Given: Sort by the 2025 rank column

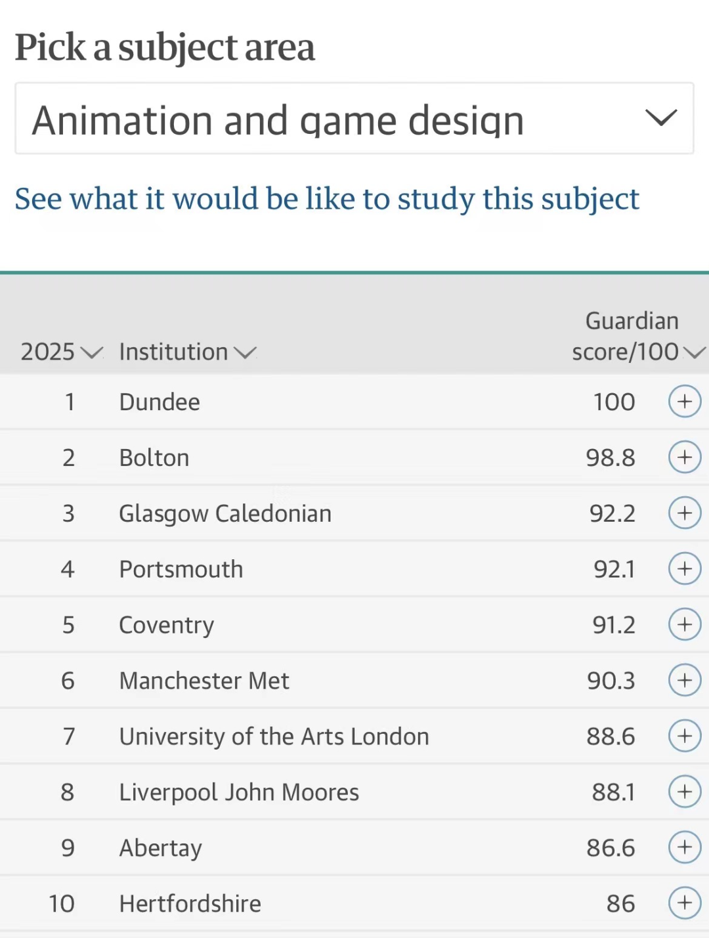Looking at the screenshot, I should [62, 352].
